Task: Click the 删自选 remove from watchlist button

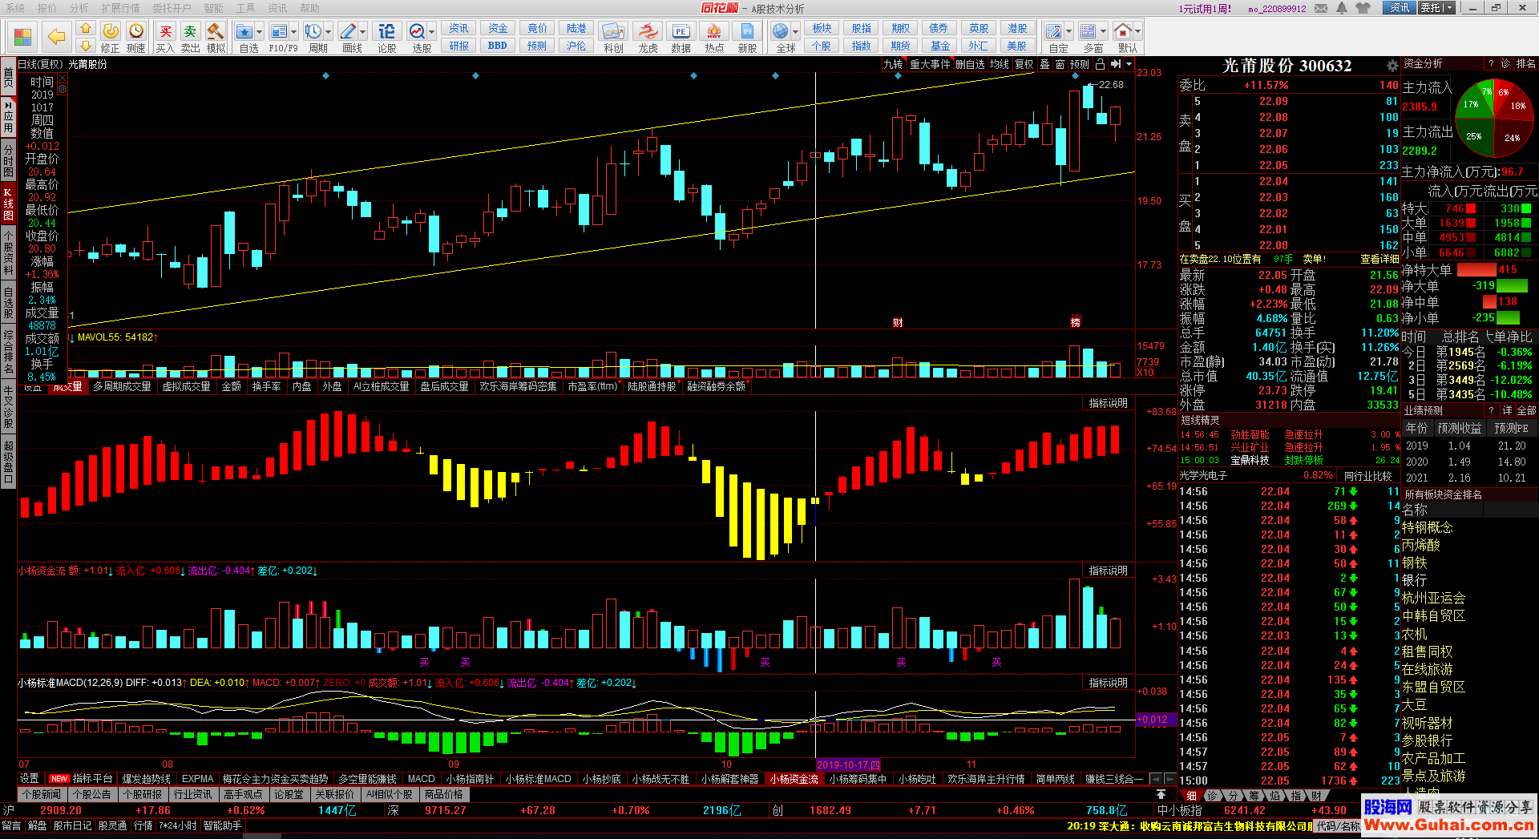Action: pos(970,64)
